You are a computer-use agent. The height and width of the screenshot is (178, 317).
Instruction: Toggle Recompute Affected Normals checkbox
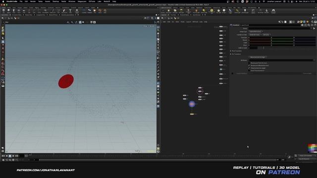[249, 65]
